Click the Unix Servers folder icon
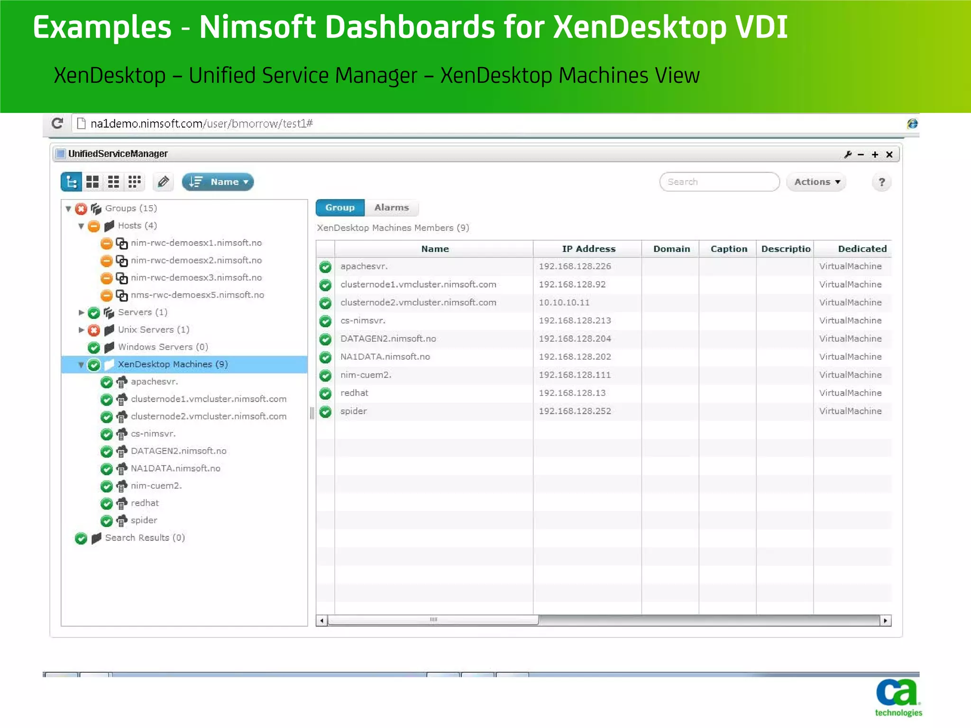 tap(109, 330)
